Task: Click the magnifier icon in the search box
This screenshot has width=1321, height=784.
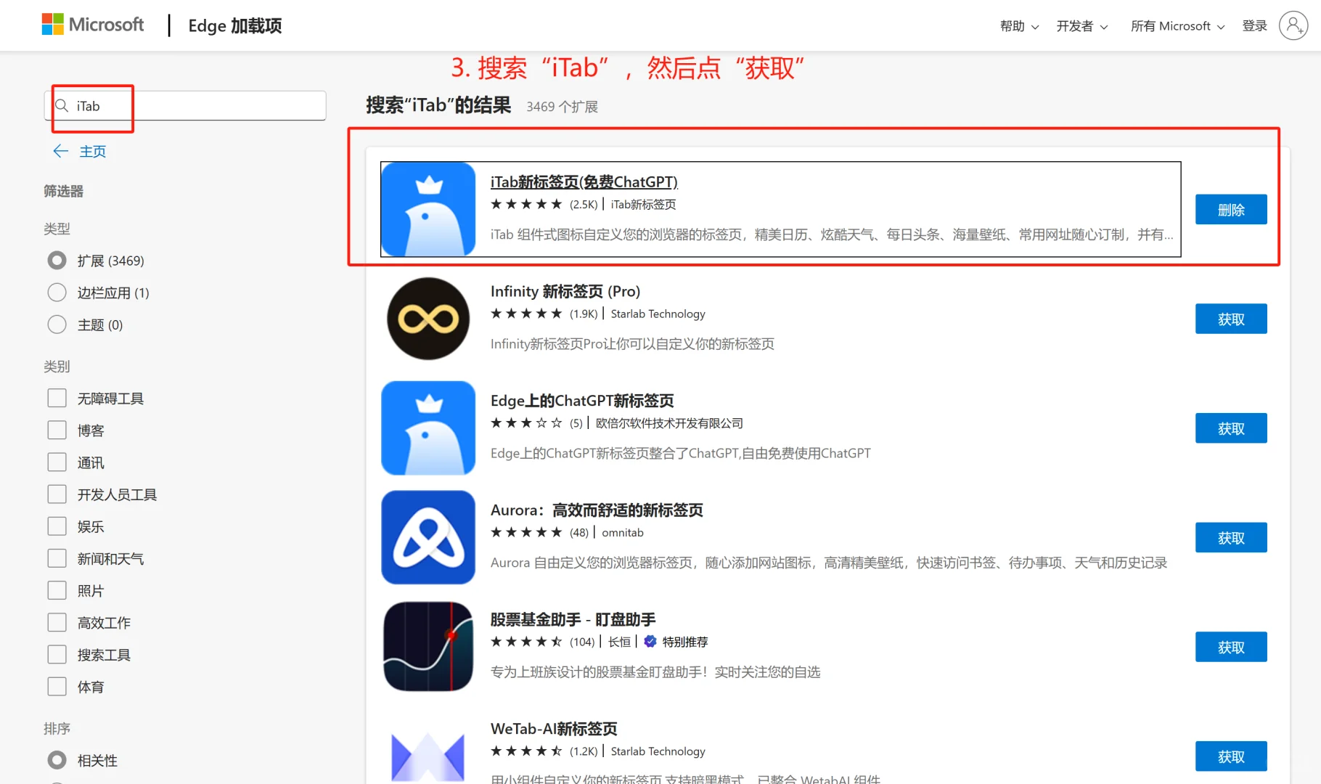Action: click(x=62, y=105)
